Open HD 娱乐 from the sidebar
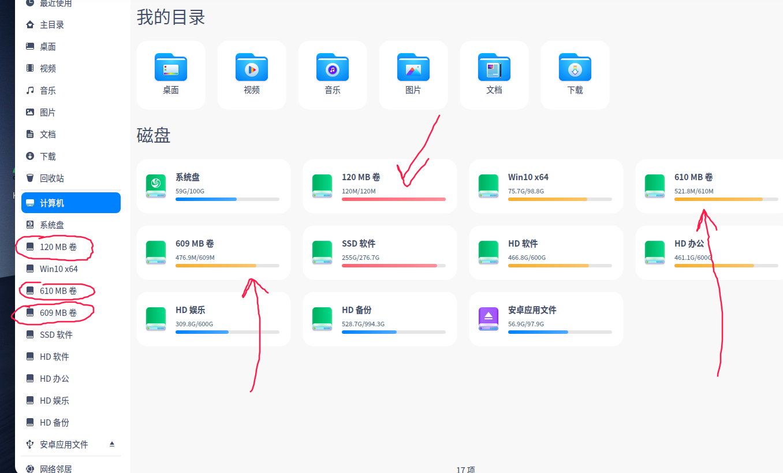The width and height of the screenshot is (783, 473). 71,400
